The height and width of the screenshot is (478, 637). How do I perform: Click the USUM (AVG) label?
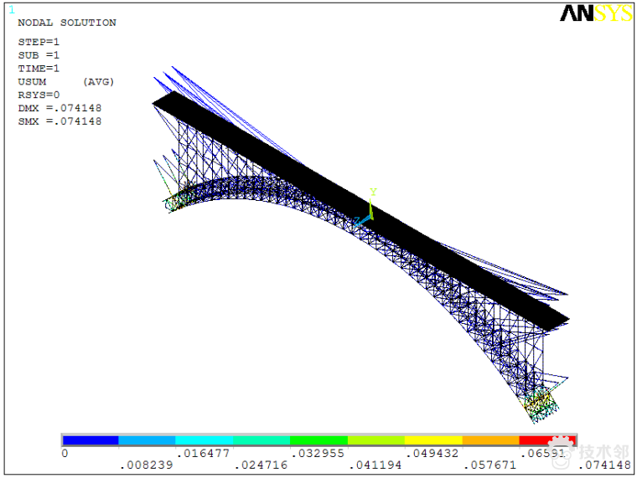click(65, 82)
